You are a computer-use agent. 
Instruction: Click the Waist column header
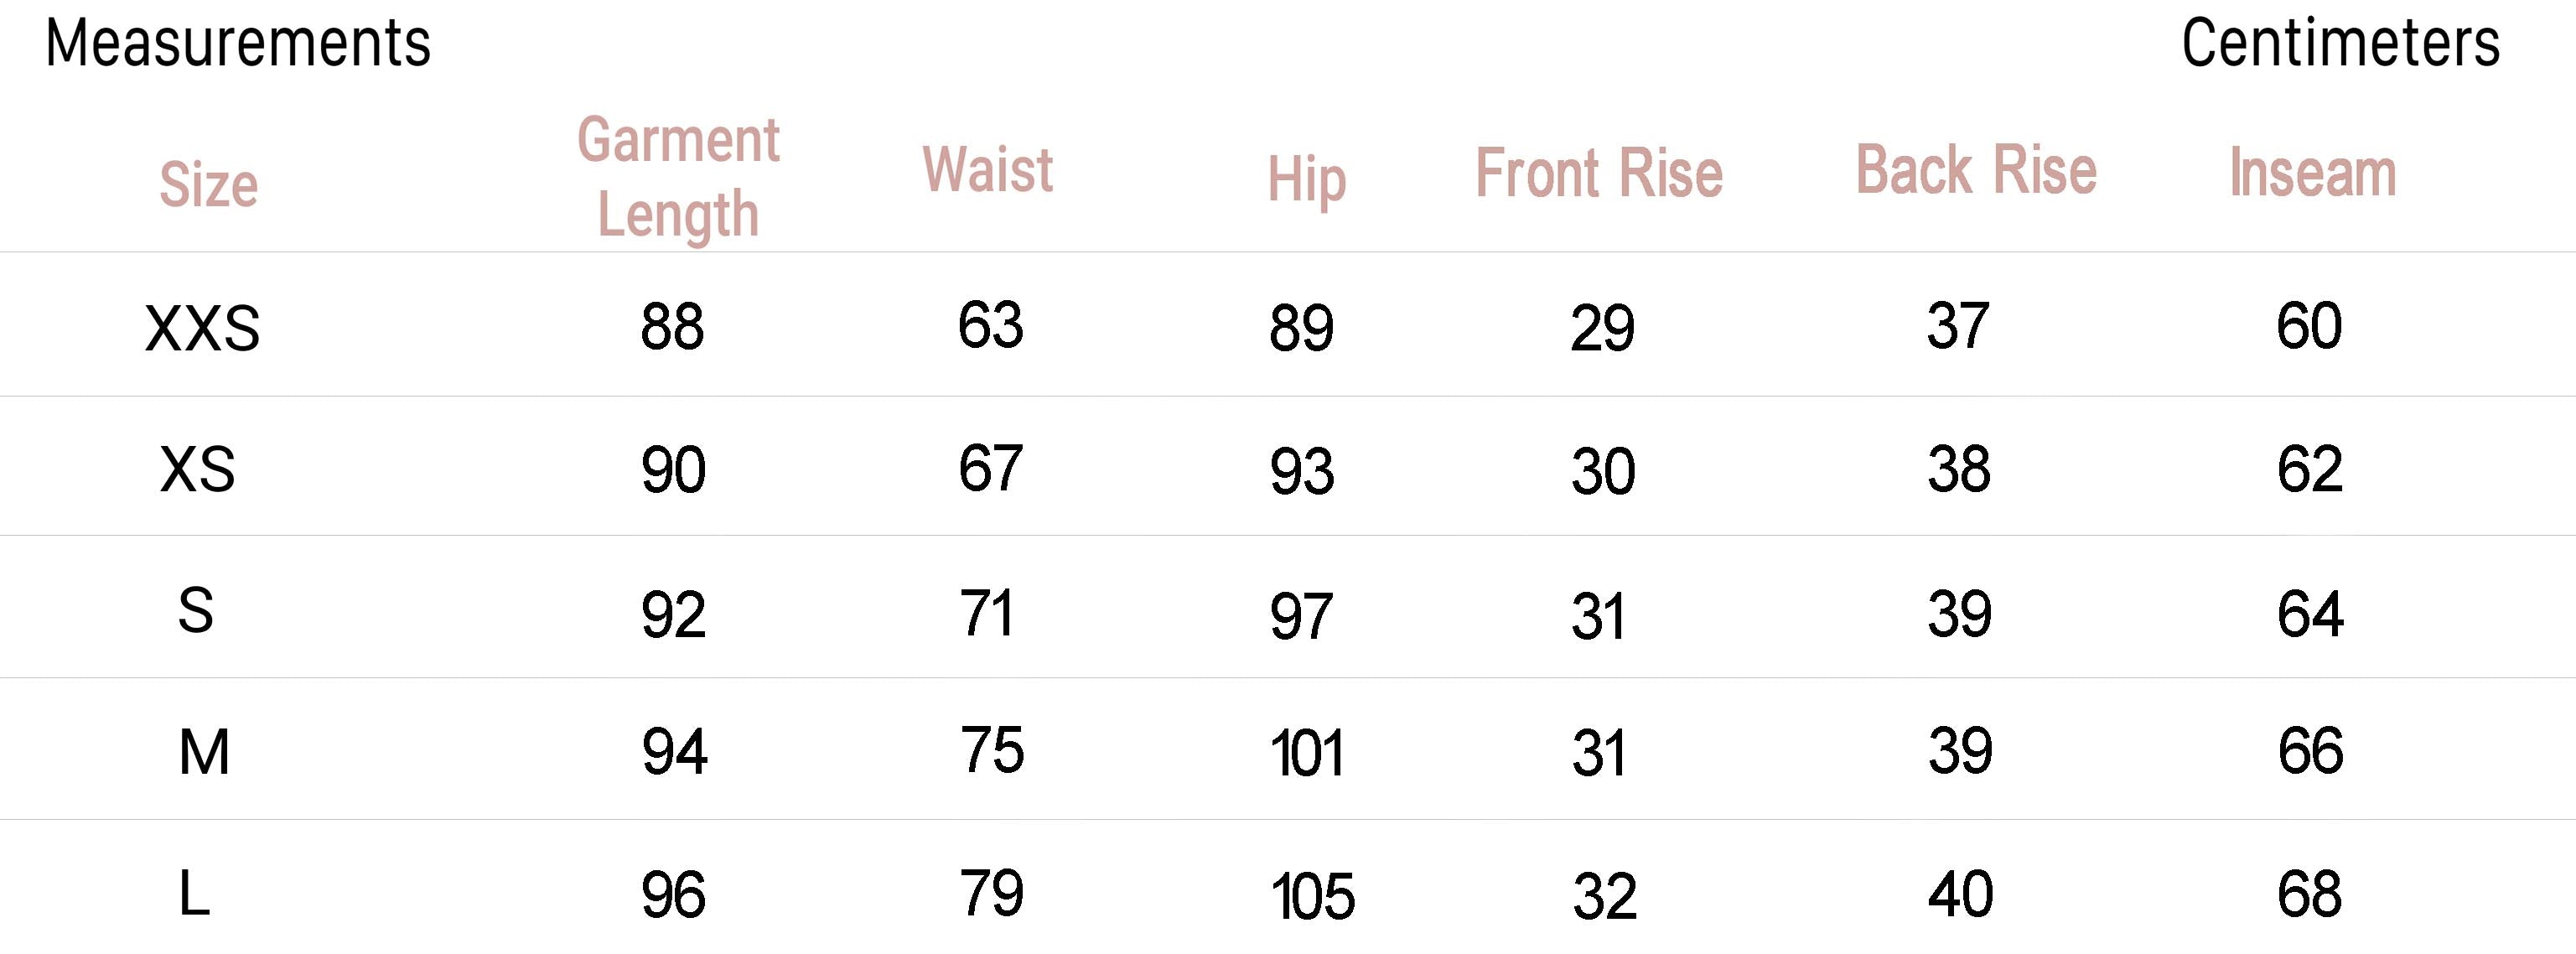987,170
